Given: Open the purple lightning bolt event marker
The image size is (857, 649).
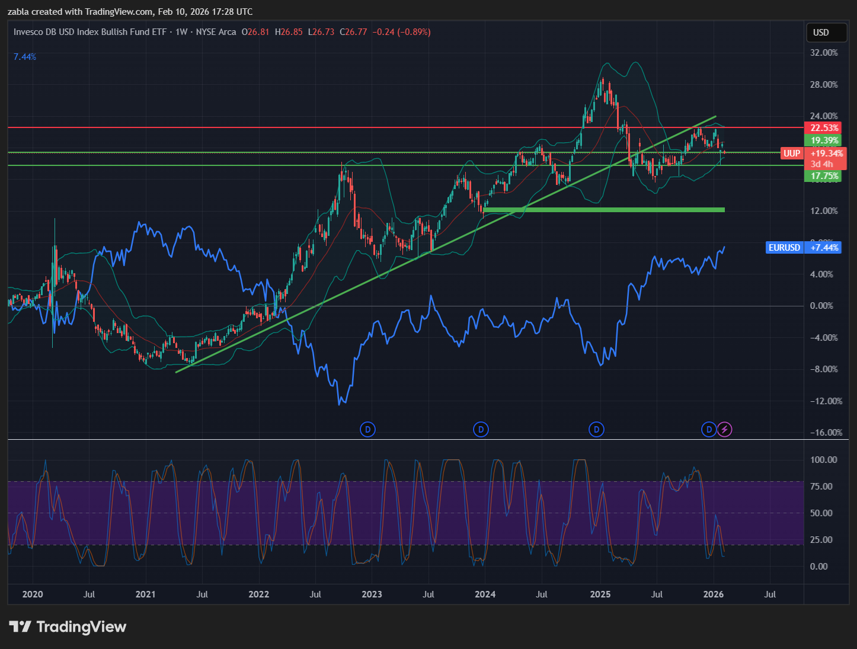Looking at the screenshot, I should pos(724,429).
